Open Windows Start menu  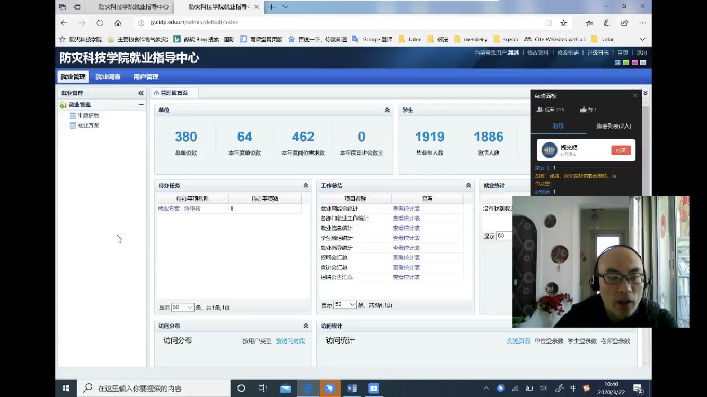[66, 388]
